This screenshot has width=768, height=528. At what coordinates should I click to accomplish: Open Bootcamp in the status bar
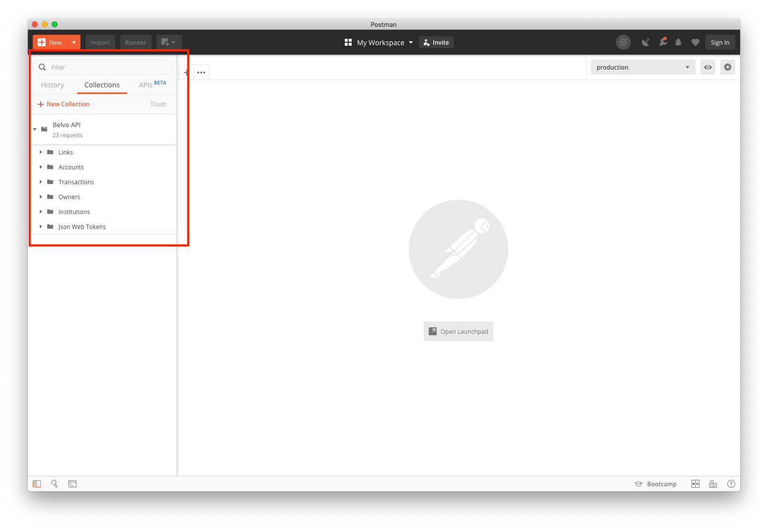coord(655,484)
